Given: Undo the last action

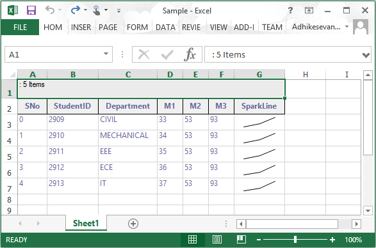Looking at the screenshot, I should point(50,10).
